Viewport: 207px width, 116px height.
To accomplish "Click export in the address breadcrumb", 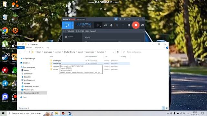I will pyautogui.click(x=80, y=52).
